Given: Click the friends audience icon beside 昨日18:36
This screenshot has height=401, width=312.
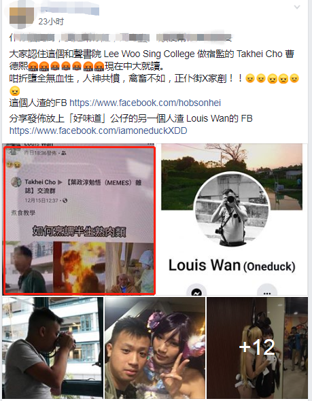Looking at the screenshot, I should click(64, 153).
